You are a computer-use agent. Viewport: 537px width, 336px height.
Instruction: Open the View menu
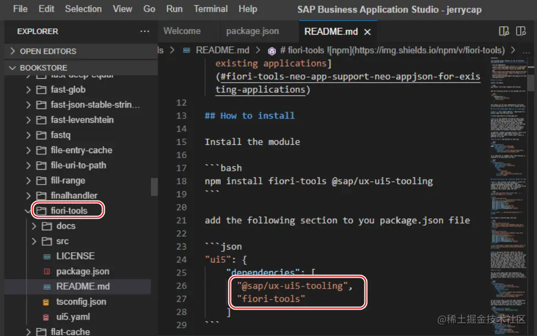[122, 9]
